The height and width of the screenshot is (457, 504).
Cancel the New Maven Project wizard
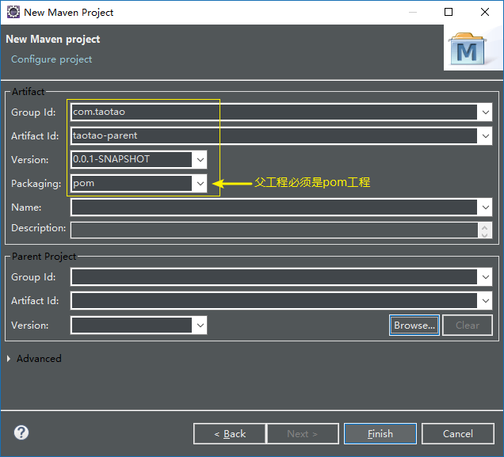click(458, 434)
